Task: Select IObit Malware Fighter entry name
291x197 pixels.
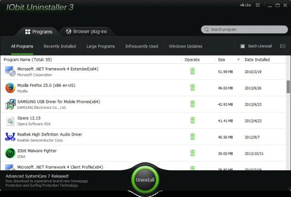Action: click(x=37, y=151)
